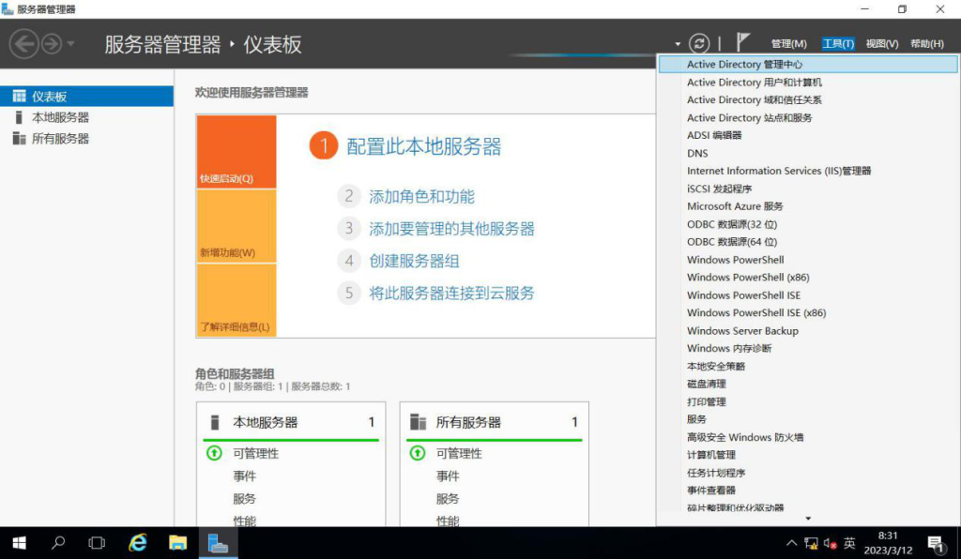Click 所有服务器 icon in sidebar
The width and height of the screenshot is (961, 559).
click(20, 139)
